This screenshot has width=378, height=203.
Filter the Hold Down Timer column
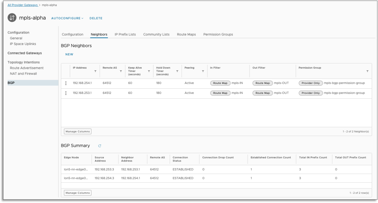(x=177, y=71)
